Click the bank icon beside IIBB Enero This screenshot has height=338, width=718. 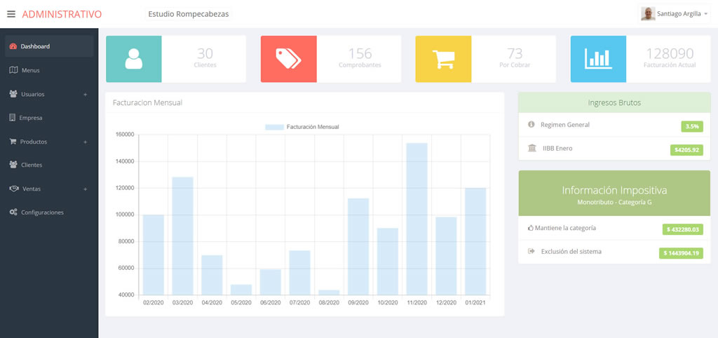click(x=531, y=148)
